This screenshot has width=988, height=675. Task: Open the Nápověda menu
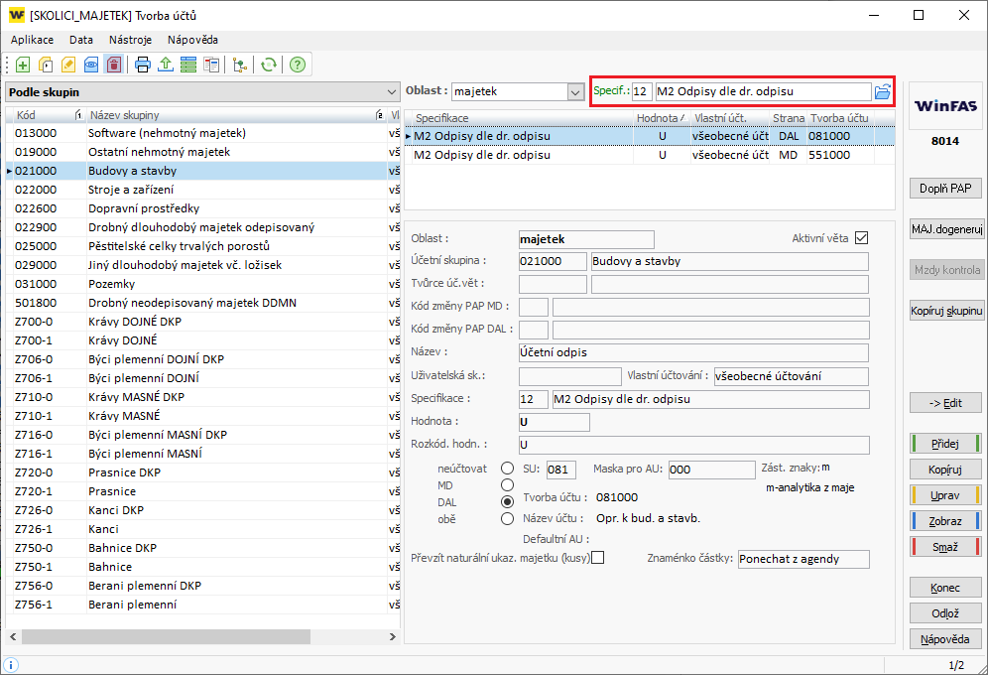192,40
